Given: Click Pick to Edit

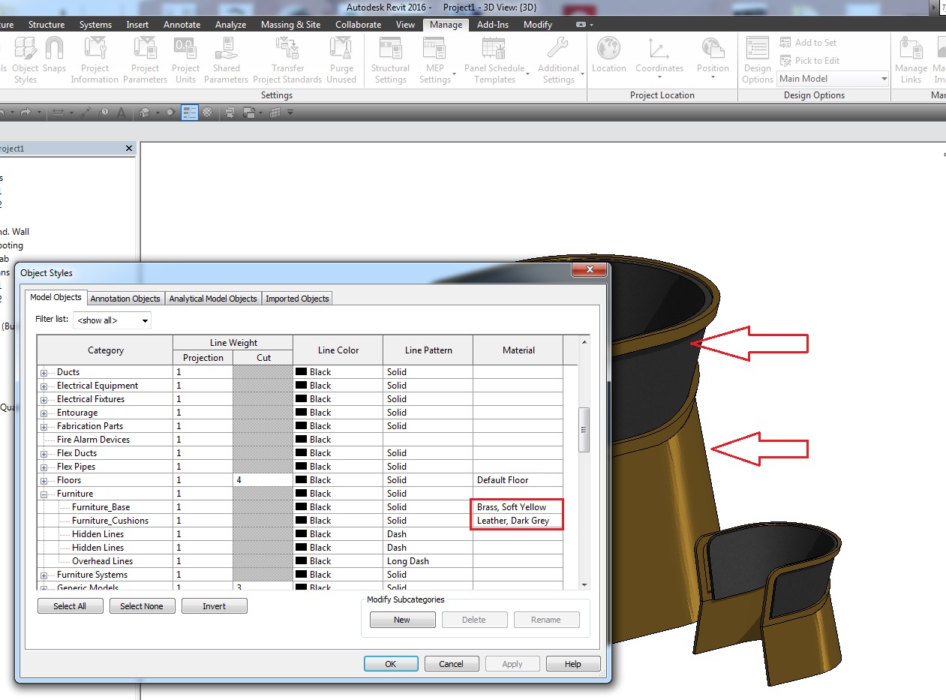Looking at the screenshot, I should pyautogui.click(x=809, y=61).
